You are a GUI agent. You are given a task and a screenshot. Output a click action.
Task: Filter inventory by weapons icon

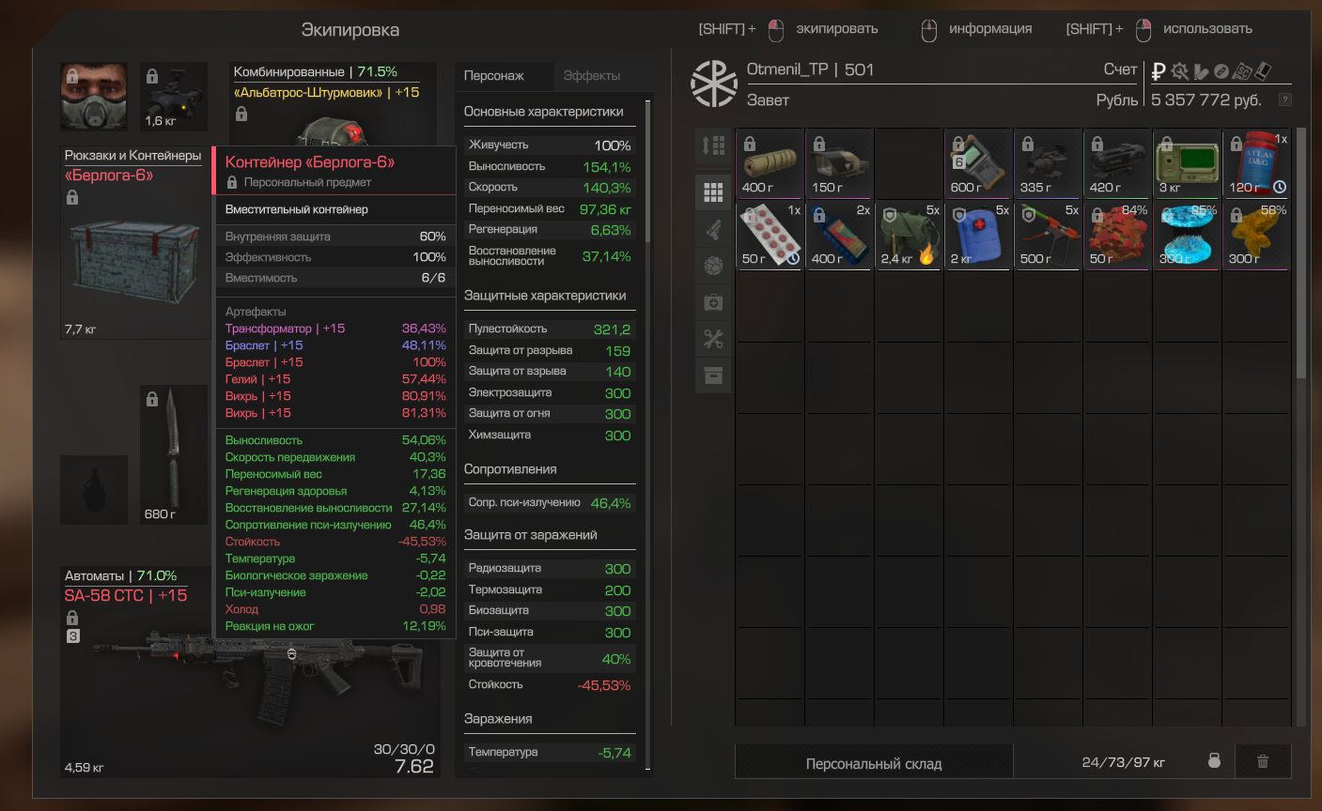[713, 229]
